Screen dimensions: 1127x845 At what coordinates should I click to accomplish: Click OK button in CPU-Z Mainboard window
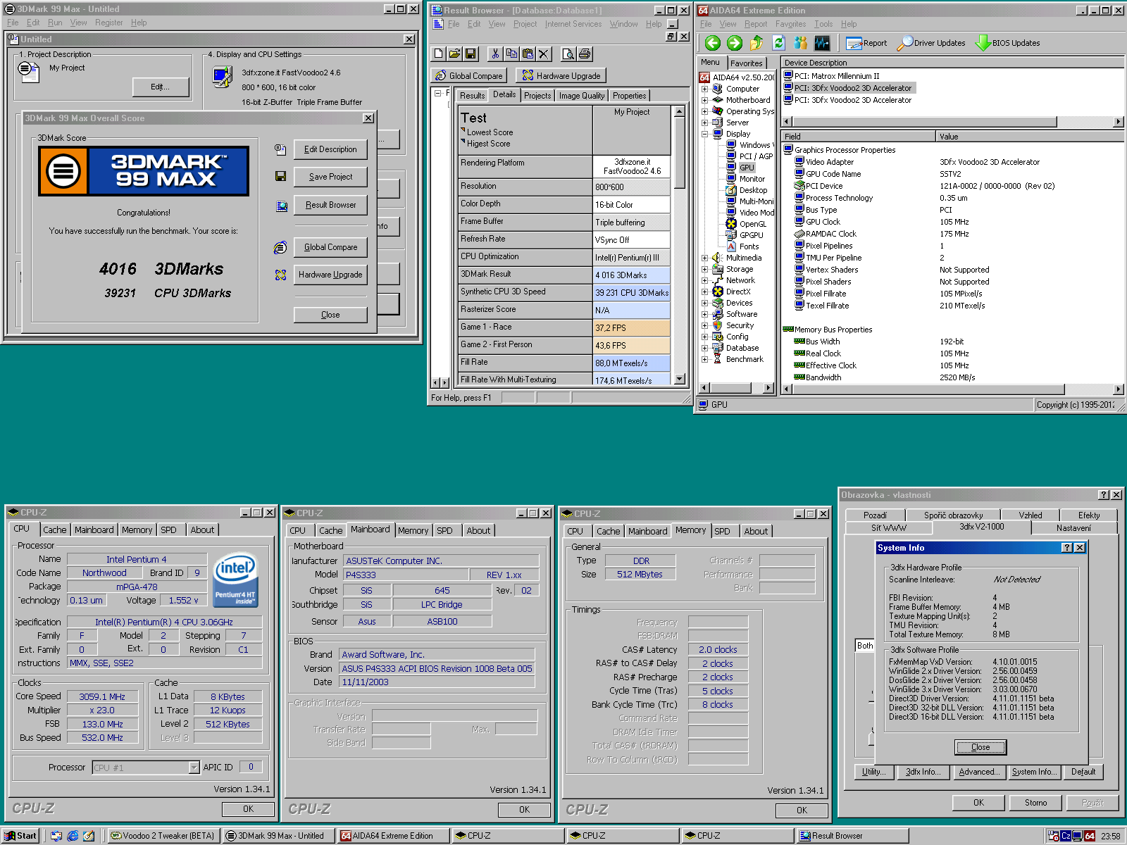[x=524, y=810]
